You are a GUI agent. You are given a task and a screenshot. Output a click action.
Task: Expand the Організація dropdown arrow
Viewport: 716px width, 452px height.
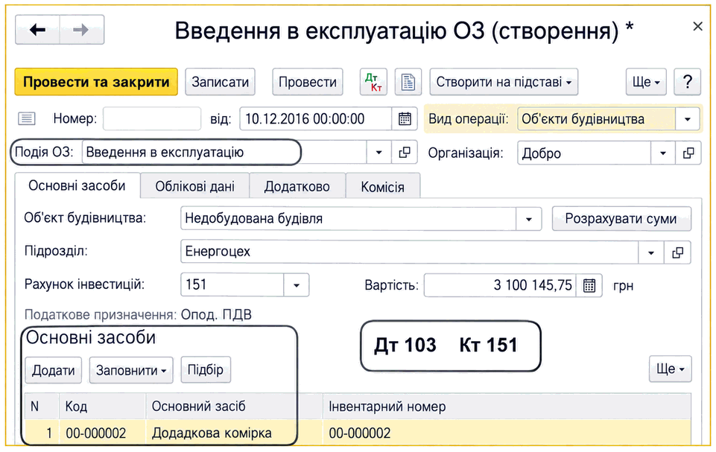click(x=663, y=153)
